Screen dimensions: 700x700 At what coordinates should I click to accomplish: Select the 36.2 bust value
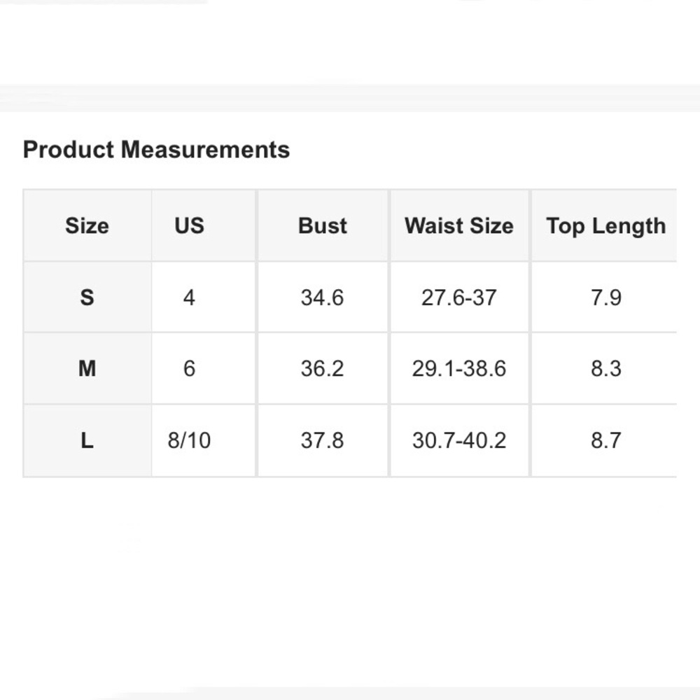click(322, 369)
